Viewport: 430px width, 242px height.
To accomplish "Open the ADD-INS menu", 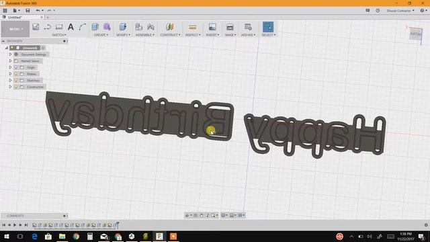I will pyautogui.click(x=248, y=35).
